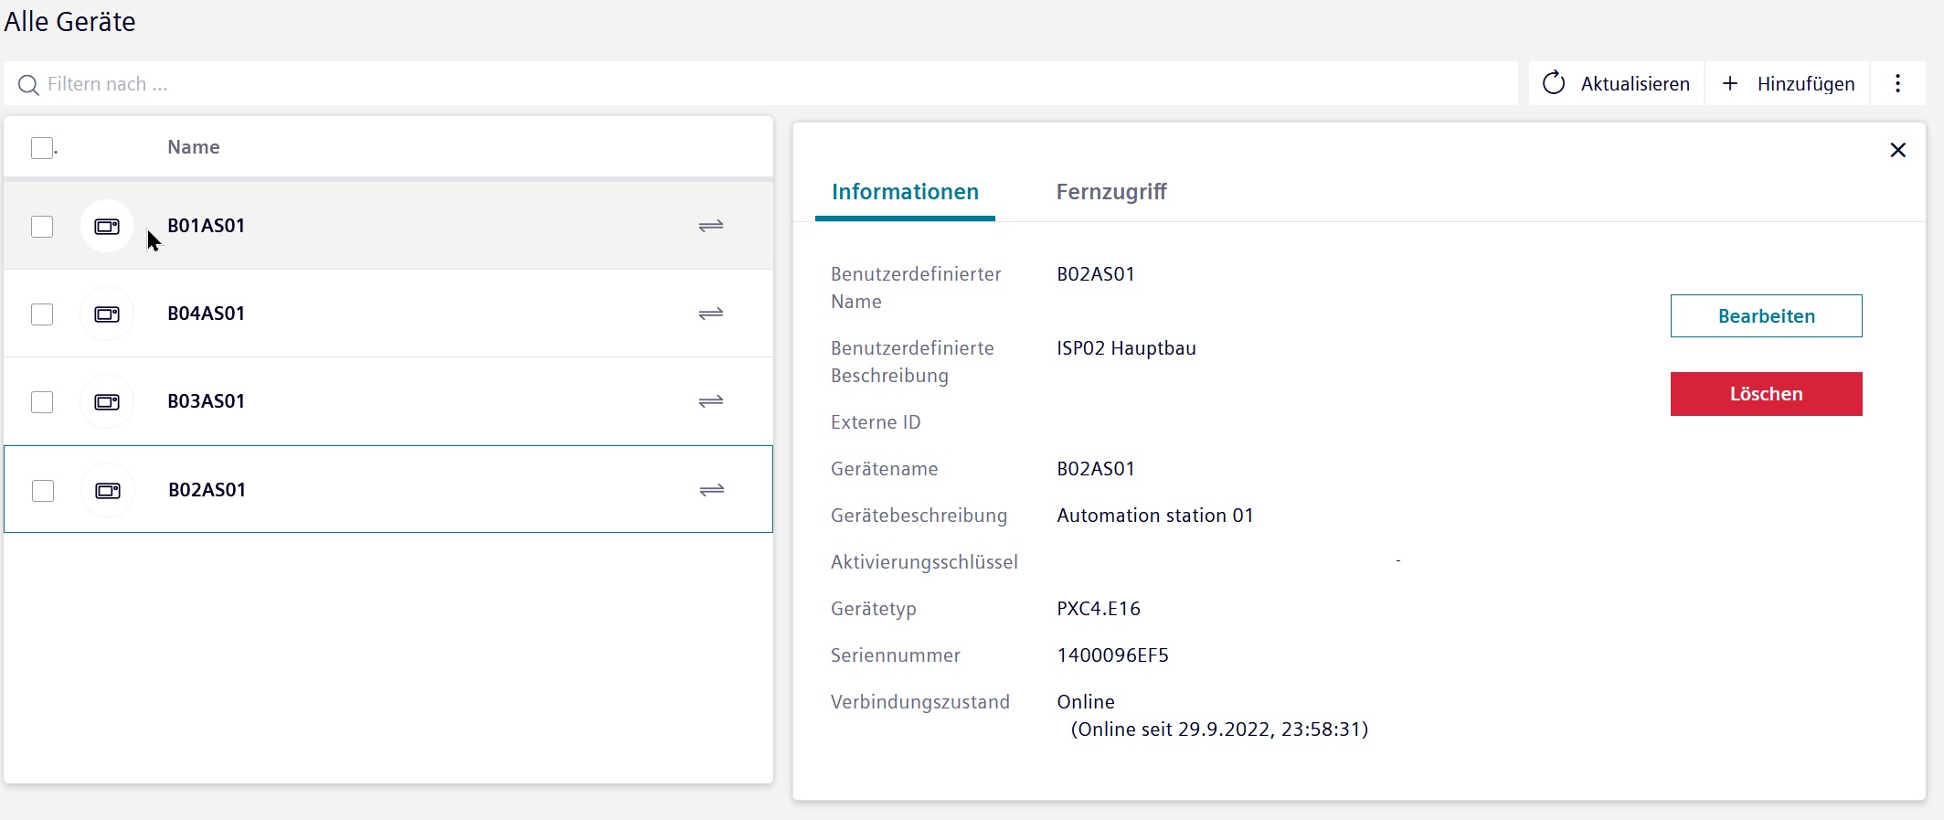The width and height of the screenshot is (1944, 820).
Task: Click the connection arrows icon for B01AS01
Action: click(711, 226)
